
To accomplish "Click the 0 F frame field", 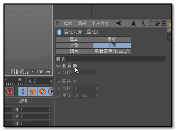I will [x=40, y=81].
